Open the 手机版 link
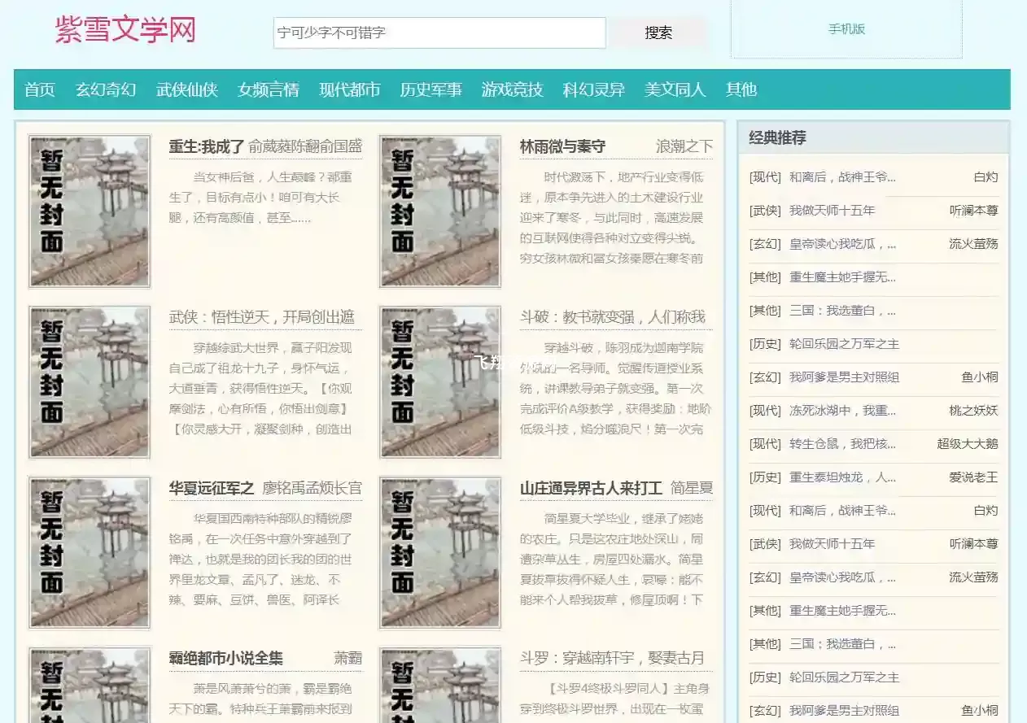The width and height of the screenshot is (1027, 723). [846, 29]
